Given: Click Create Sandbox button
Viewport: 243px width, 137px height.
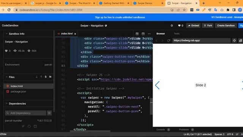Looking at the screenshot, I should pos(226,25).
